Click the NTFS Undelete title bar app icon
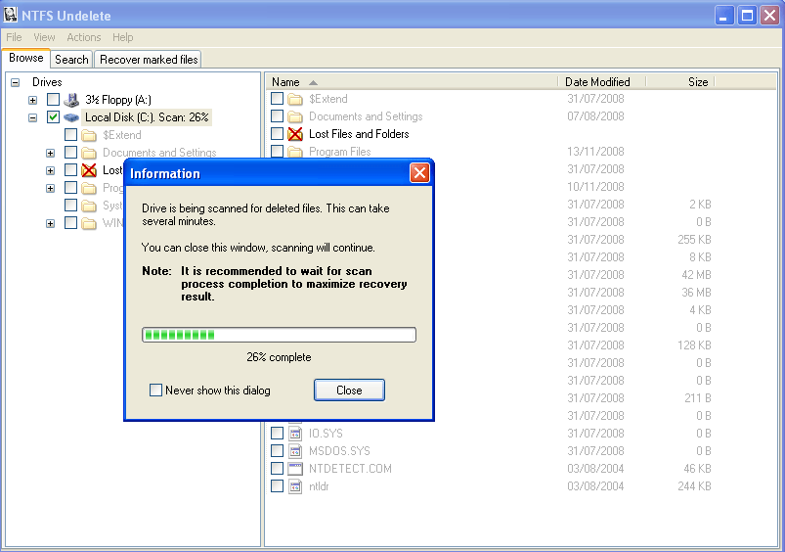 11,15
